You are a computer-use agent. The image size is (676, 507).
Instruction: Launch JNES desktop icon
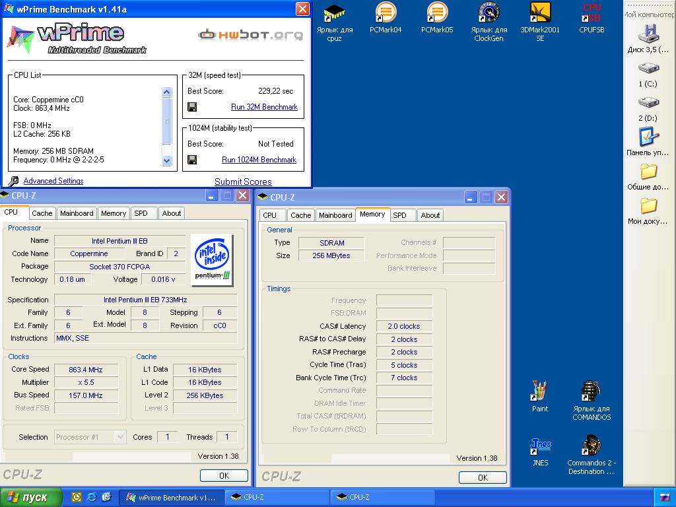pyautogui.click(x=540, y=452)
